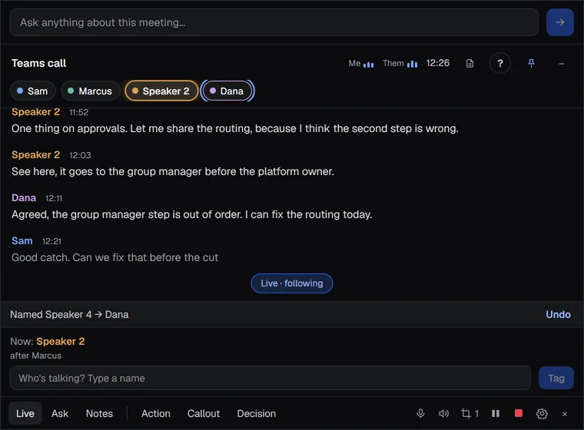This screenshot has height=430, width=584.
Task: Send question with the arrow button
Action: [x=559, y=22]
